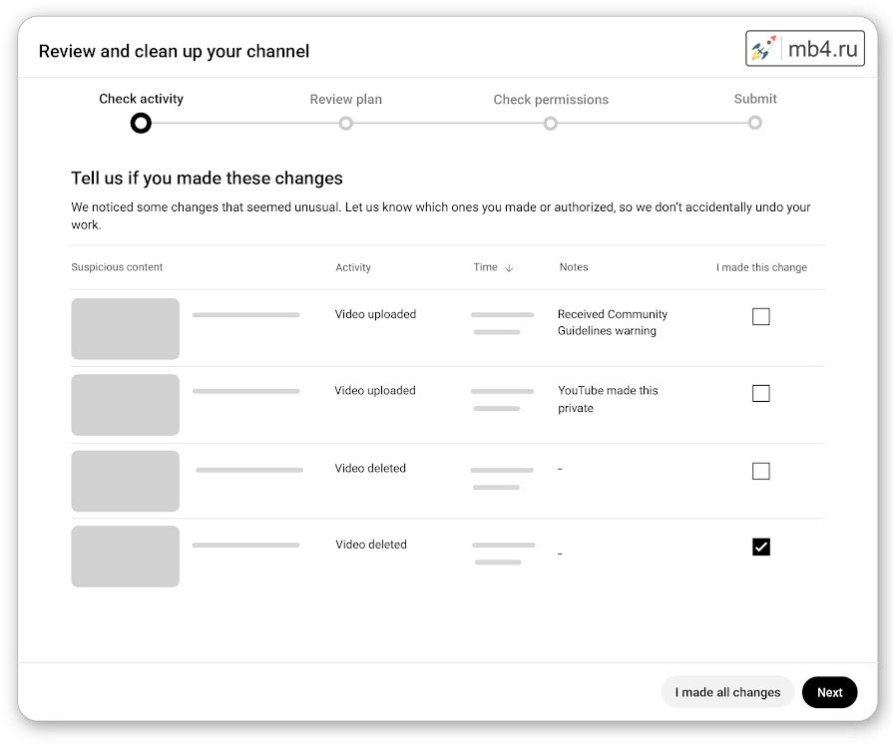The image size is (893, 745).
Task: Click the 'Tell us if you made these changes' heading
Action: pyautogui.click(x=207, y=179)
